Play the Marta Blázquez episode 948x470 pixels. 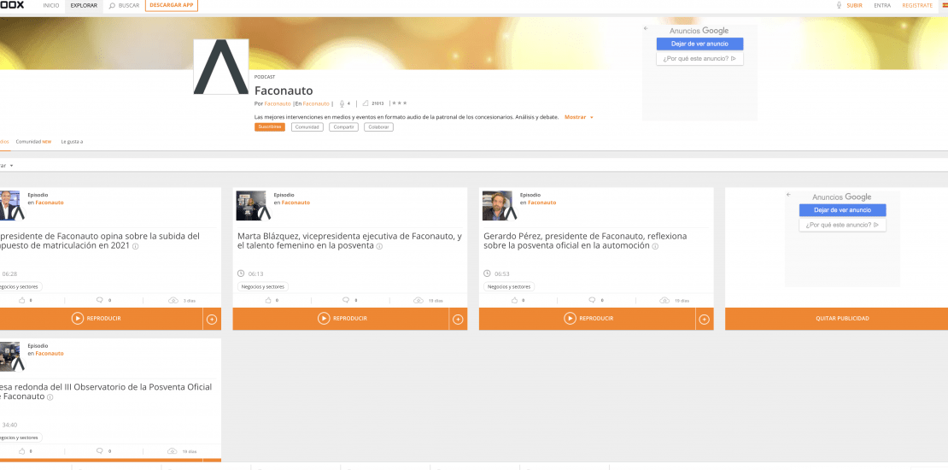pos(341,319)
